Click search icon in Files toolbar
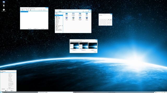 pyautogui.click(x=83, y=11)
